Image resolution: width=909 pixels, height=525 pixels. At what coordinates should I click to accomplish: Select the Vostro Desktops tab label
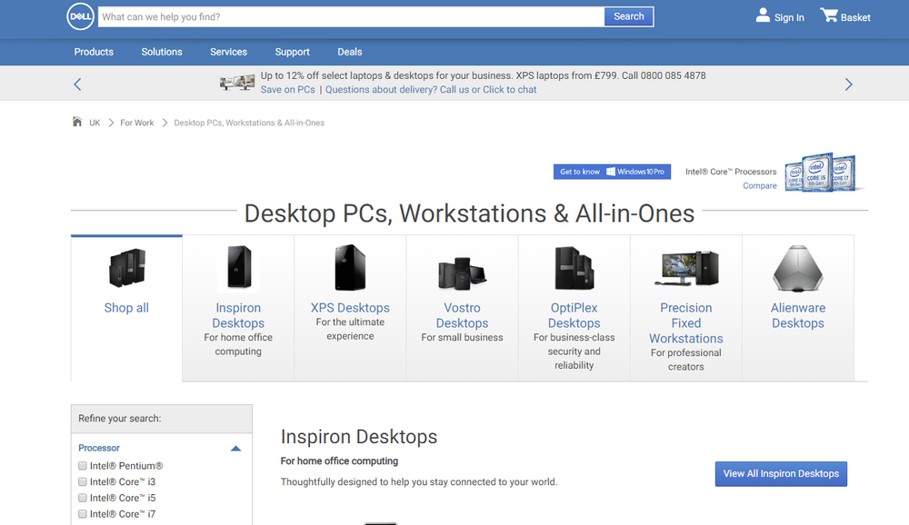tap(462, 315)
